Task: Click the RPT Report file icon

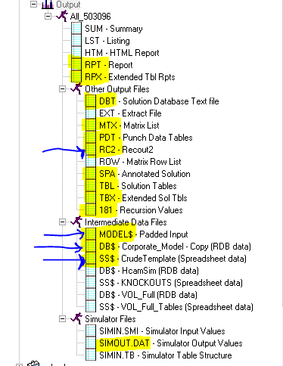Action: pyautogui.click(x=76, y=65)
